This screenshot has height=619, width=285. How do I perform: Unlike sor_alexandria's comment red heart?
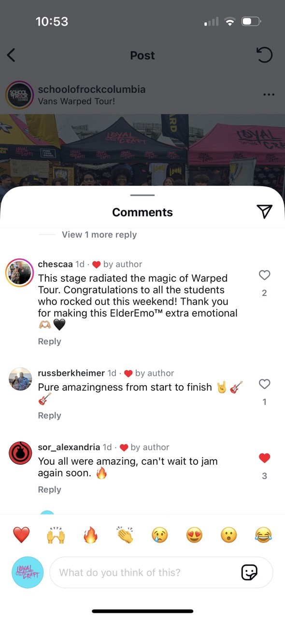264,458
